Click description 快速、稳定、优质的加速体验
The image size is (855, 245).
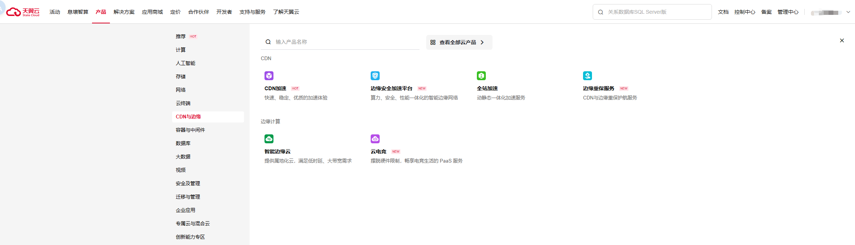296,98
